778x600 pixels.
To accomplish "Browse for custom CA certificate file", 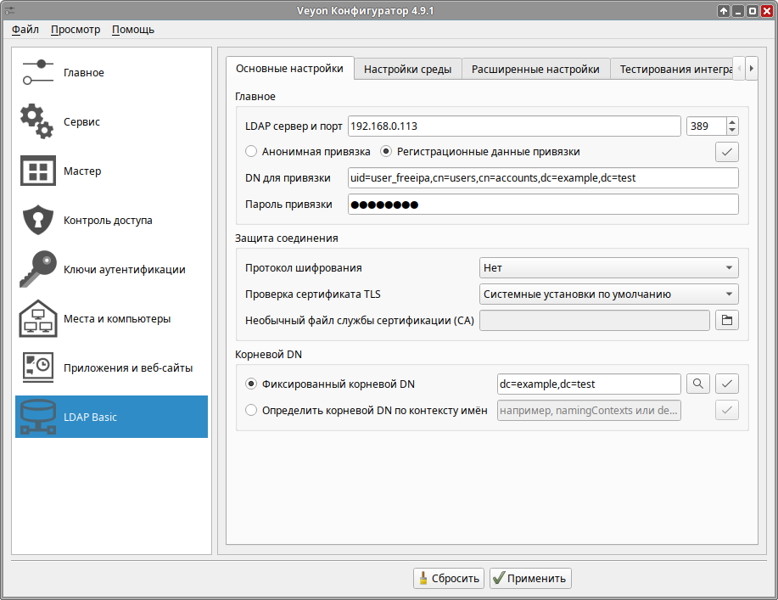I will (727, 320).
